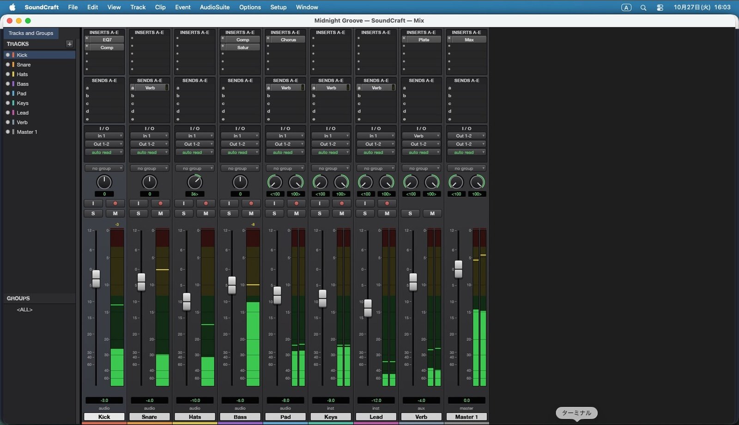This screenshot has height=425, width=739.
Task: Toggle the Kick track show/hide dot
Action: point(8,55)
